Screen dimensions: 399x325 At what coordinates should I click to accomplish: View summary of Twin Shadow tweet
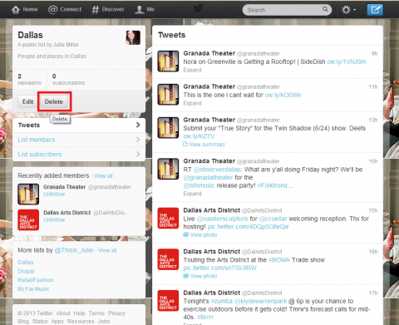pos(204,145)
